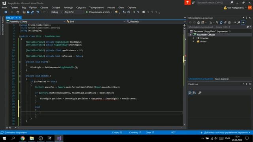Click the Valli Aleksandrov account name

pyautogui.click(x=236, y=8)
